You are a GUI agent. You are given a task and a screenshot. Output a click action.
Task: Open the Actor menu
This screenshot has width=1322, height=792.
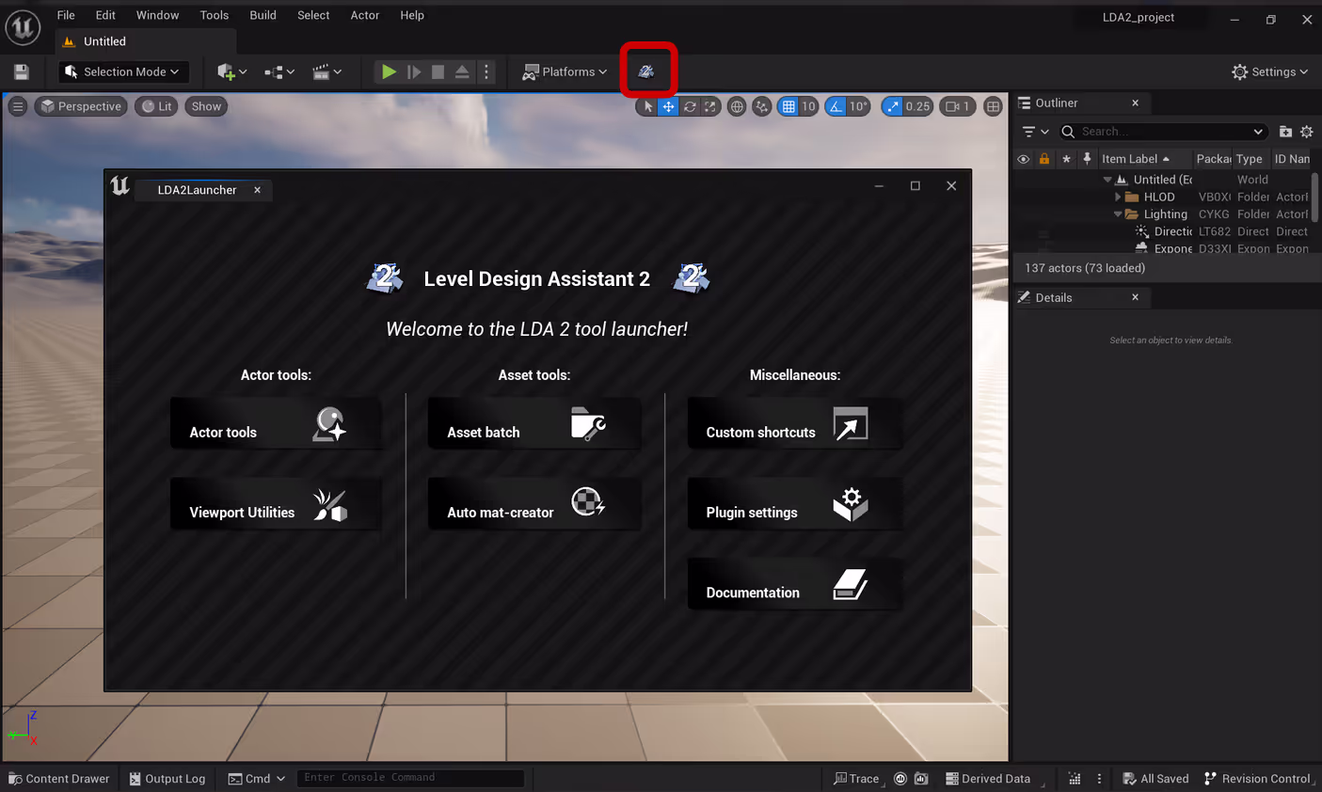pos(365,15)
